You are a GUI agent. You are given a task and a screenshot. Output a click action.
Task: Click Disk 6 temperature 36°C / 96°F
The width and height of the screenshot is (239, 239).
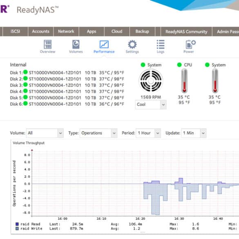[x=112, y=104]
